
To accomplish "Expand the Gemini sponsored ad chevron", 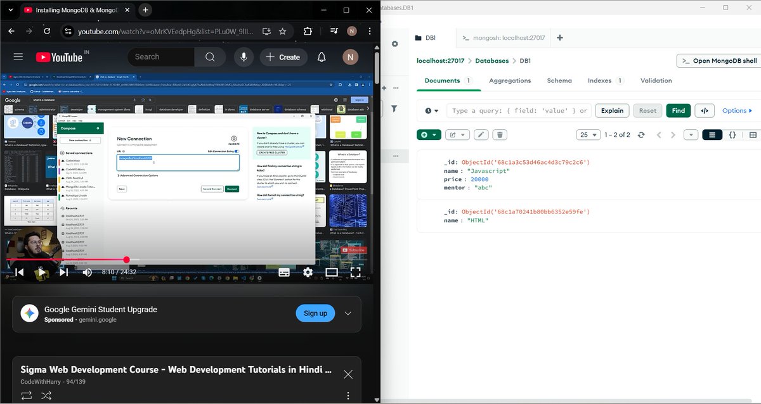I will coord(348,313).
